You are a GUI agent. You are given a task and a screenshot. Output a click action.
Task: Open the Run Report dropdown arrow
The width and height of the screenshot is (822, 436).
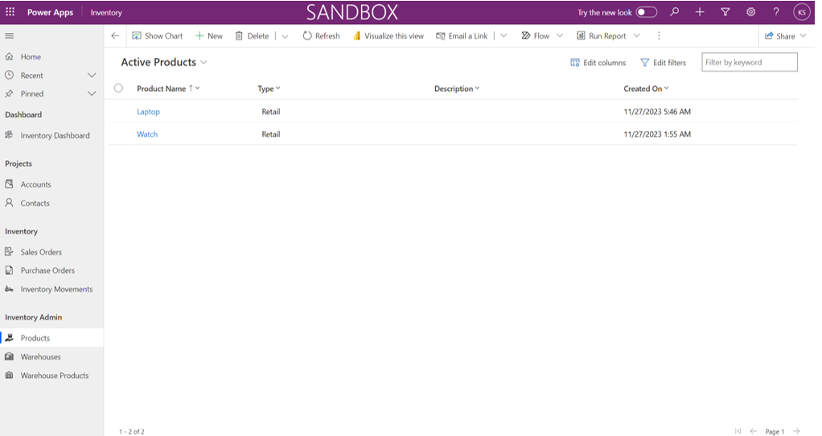point(637,36)
